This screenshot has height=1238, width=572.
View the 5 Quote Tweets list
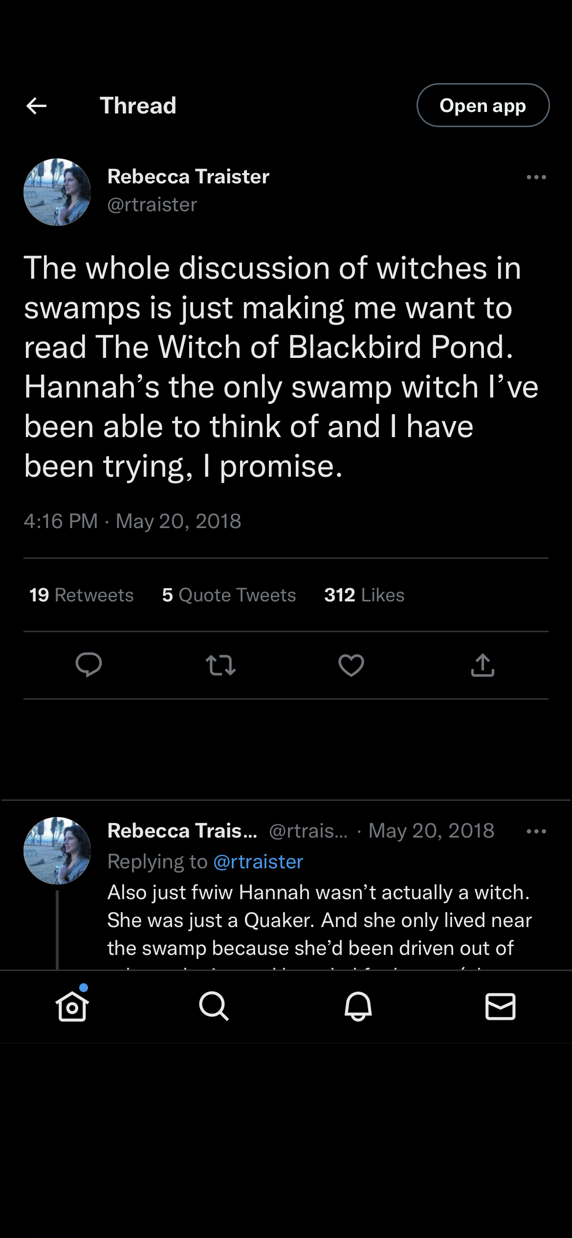pyautogui.click(x=229, y=595)
